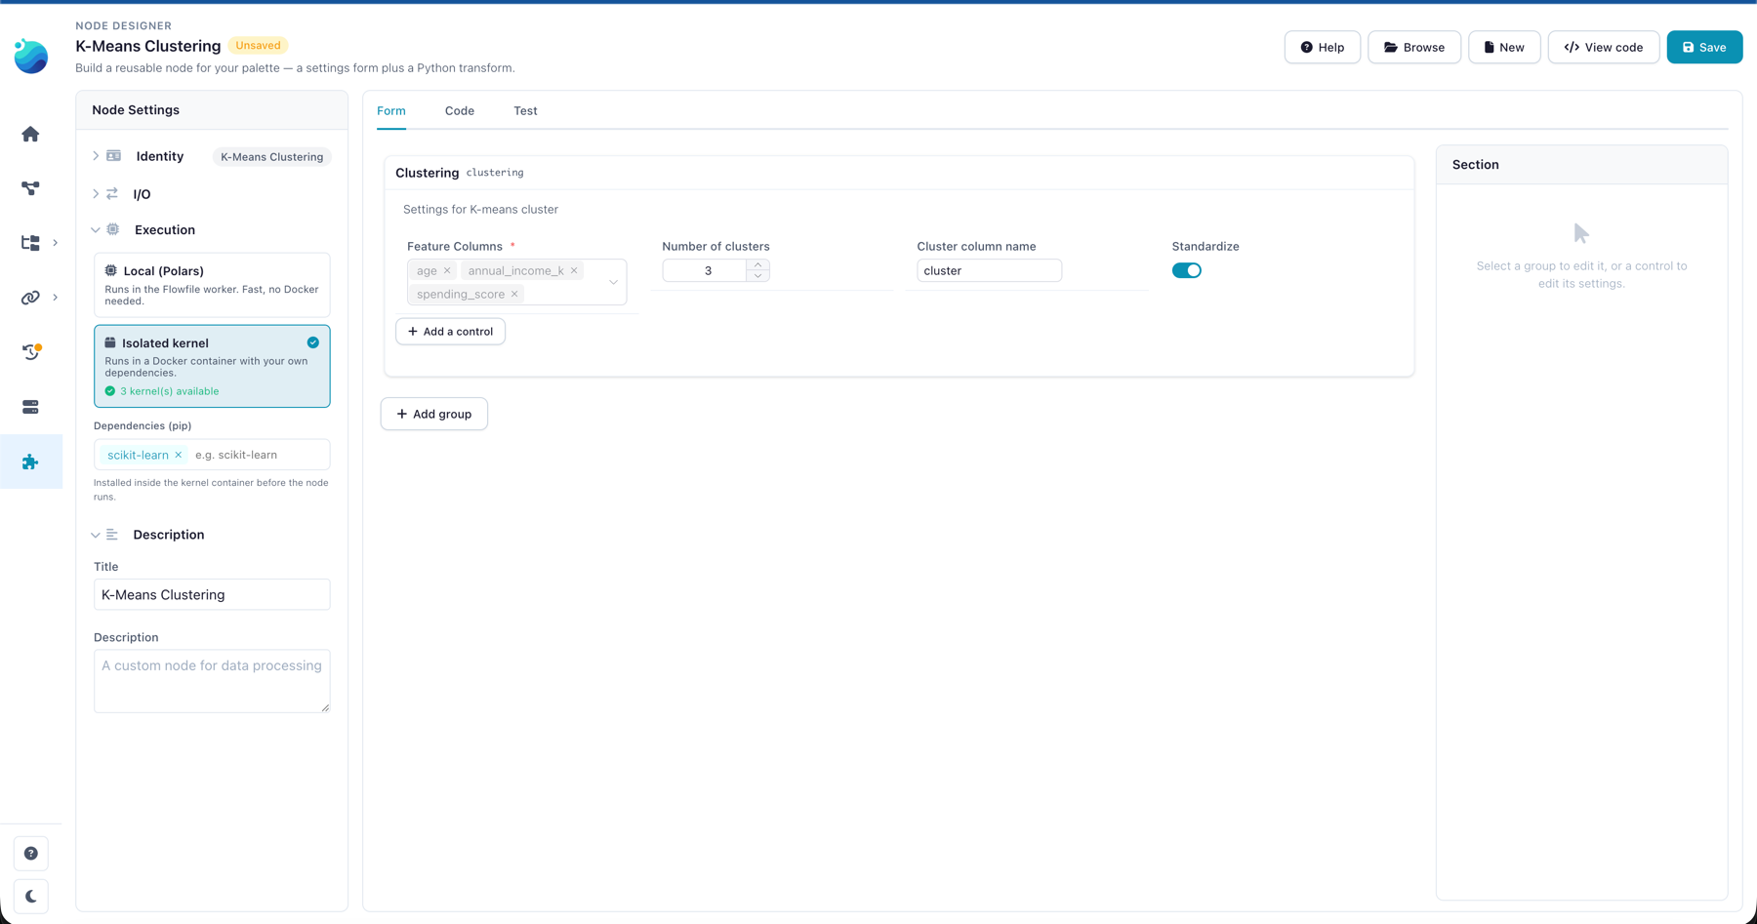
Task: Collapse the Execution section
Action: click(96, 230)
